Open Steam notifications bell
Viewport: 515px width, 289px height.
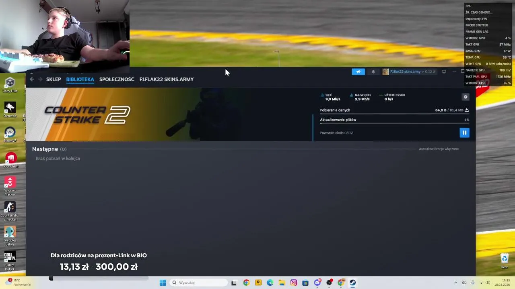pos(373,72)
